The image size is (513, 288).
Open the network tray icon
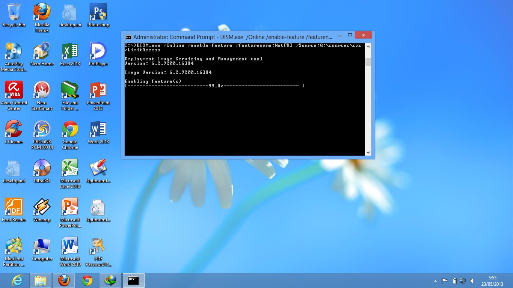coord(463,280)
